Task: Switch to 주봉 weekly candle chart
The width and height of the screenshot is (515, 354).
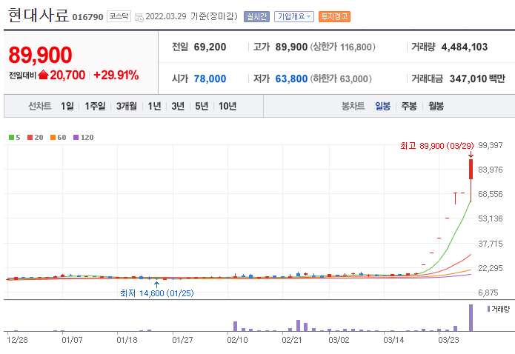Action: [409, 106]
